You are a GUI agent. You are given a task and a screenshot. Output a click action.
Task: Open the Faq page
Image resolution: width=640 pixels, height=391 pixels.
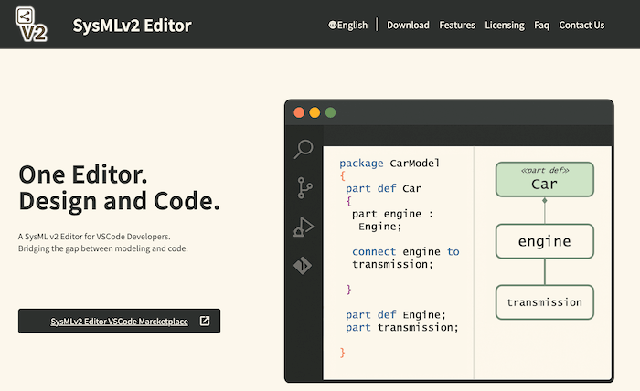click(x=541, y=26)
